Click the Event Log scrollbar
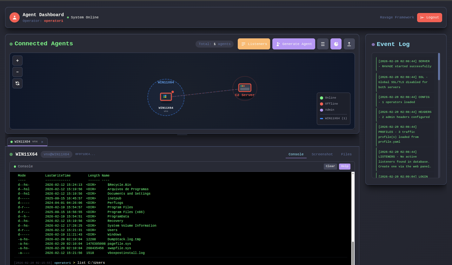 point(439,67)
